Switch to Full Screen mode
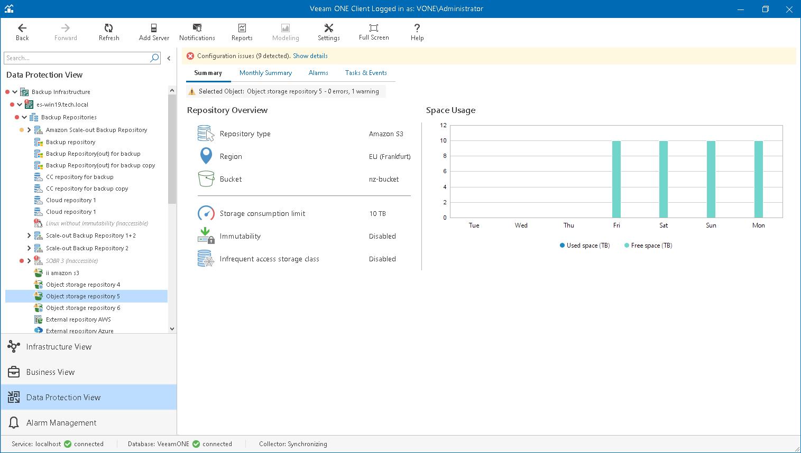801x453 pixels. click(374, 32)
